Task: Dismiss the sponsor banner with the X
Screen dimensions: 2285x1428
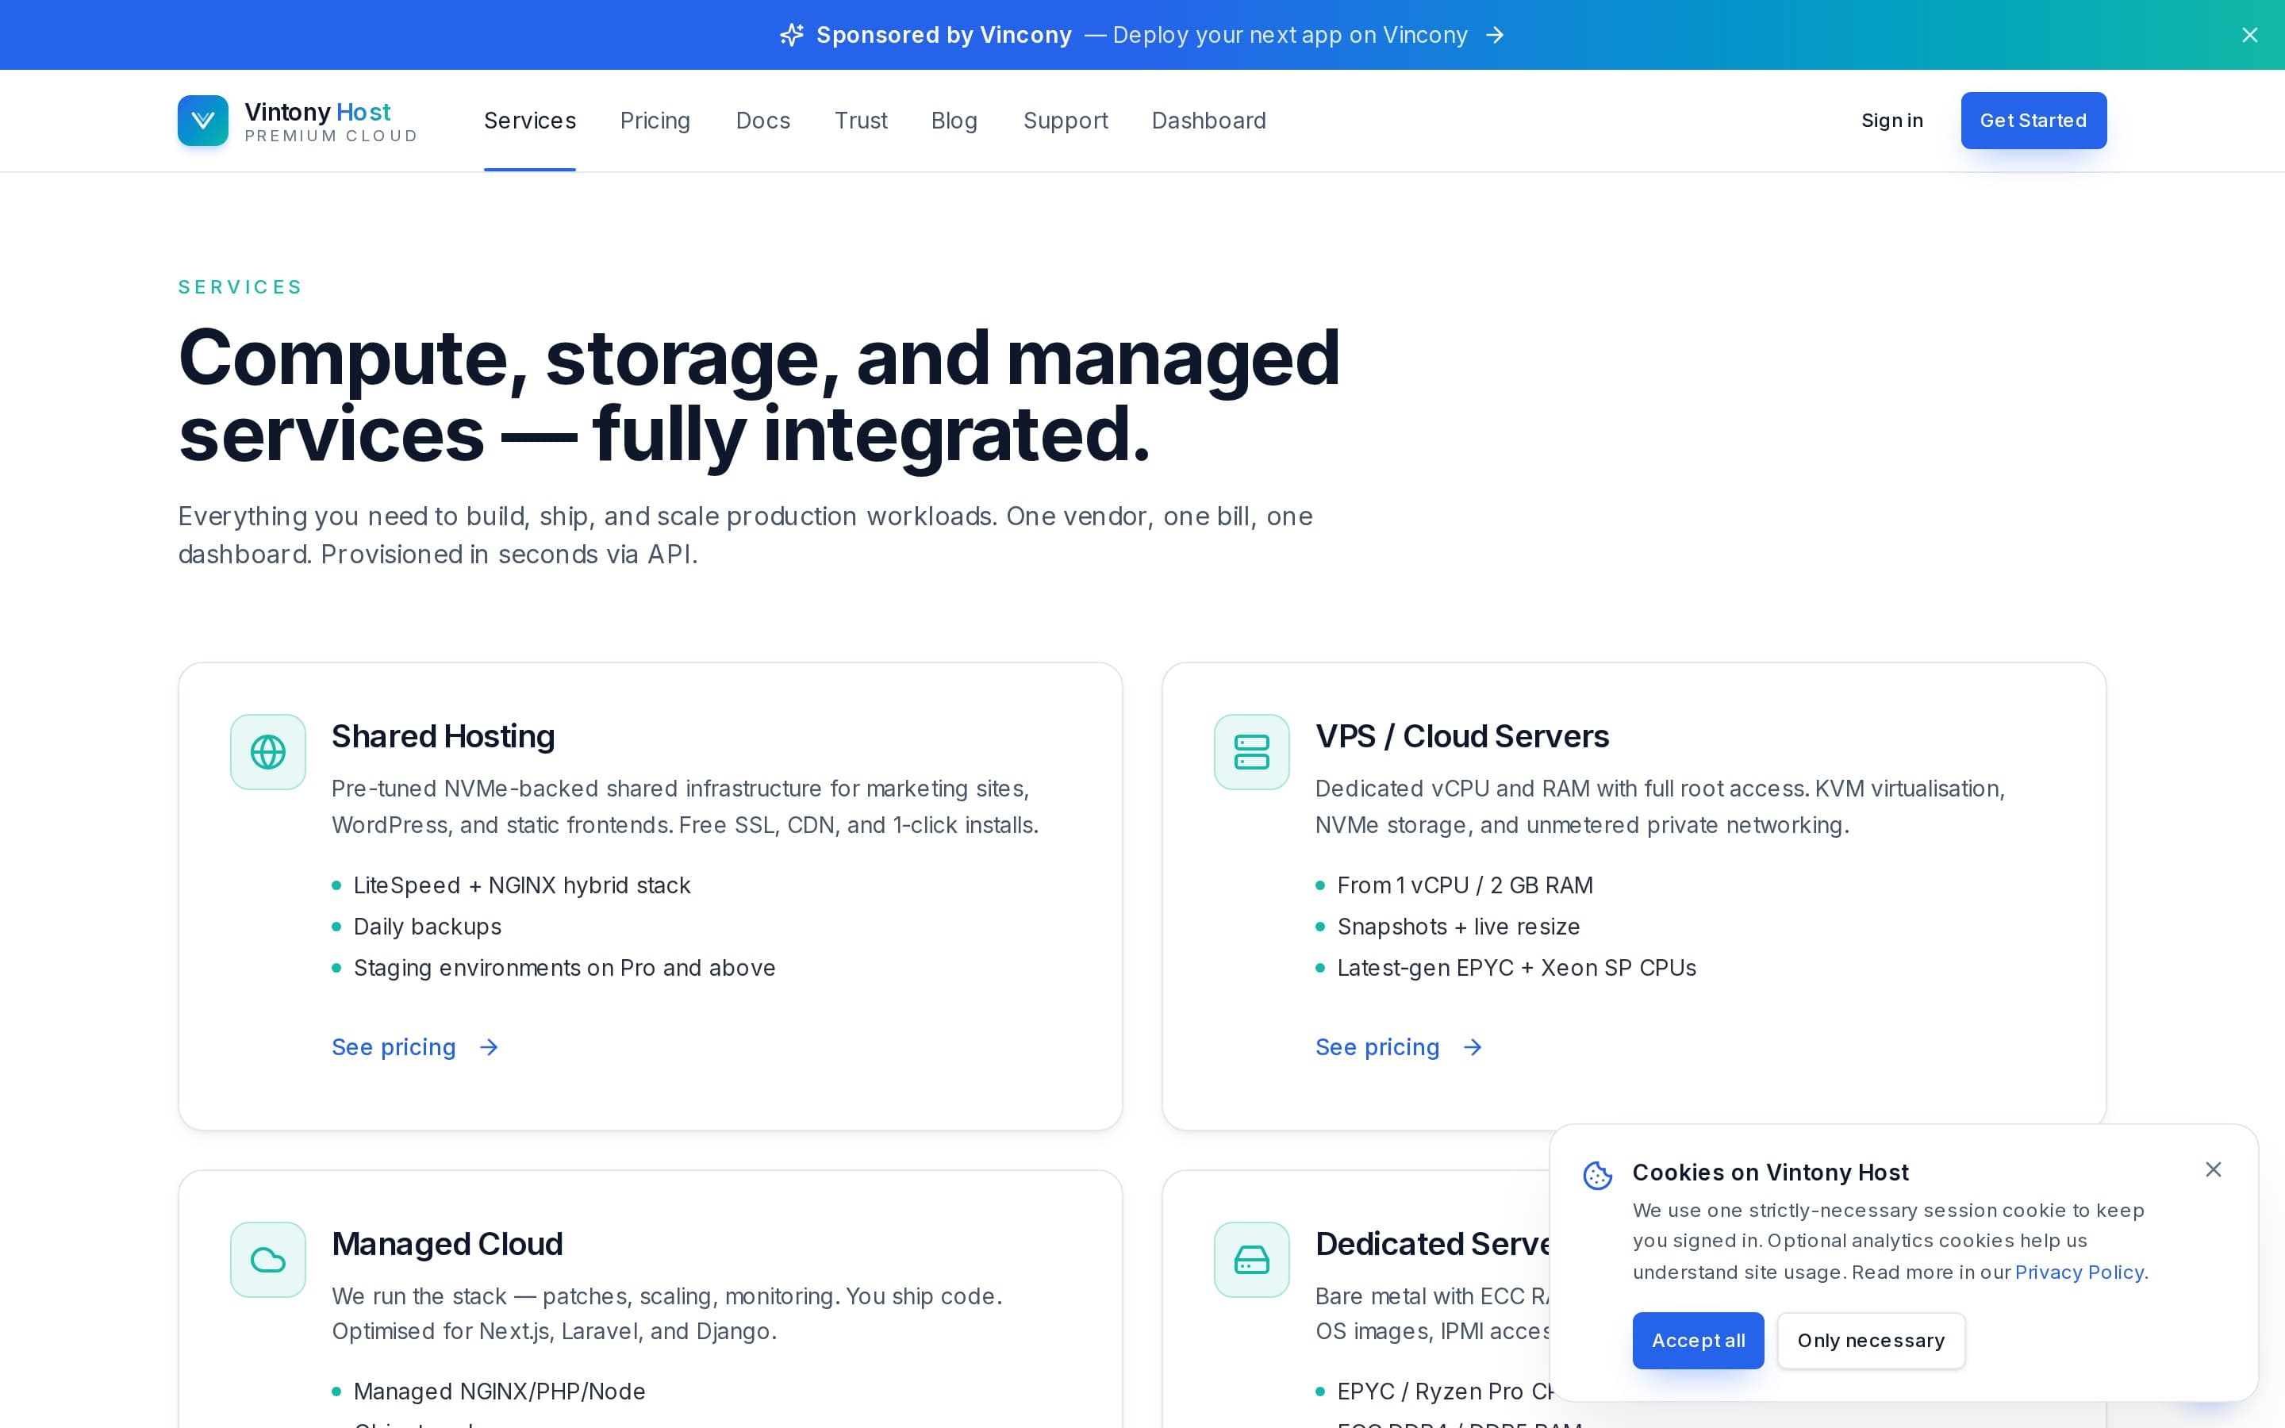Action: pyautogui.click(x=2250, y=35)
